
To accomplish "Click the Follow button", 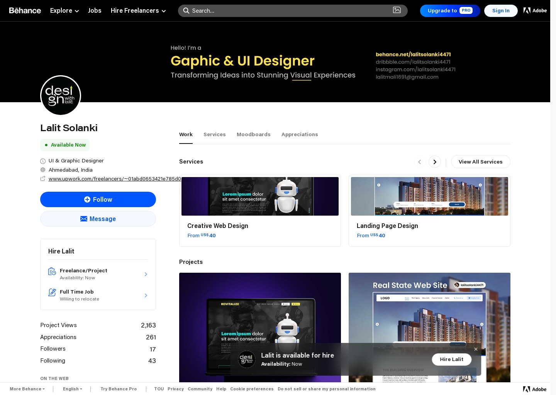I will pos(98,199).
